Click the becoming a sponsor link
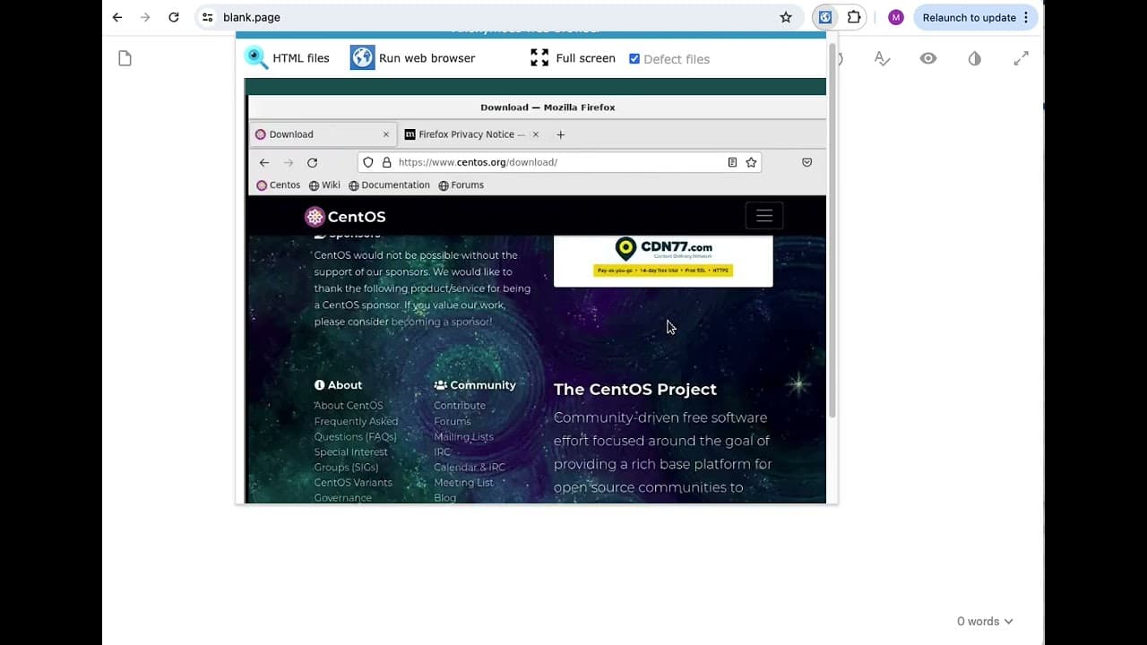The height and width of the screenshot is (645, 1147). point(441,322)
